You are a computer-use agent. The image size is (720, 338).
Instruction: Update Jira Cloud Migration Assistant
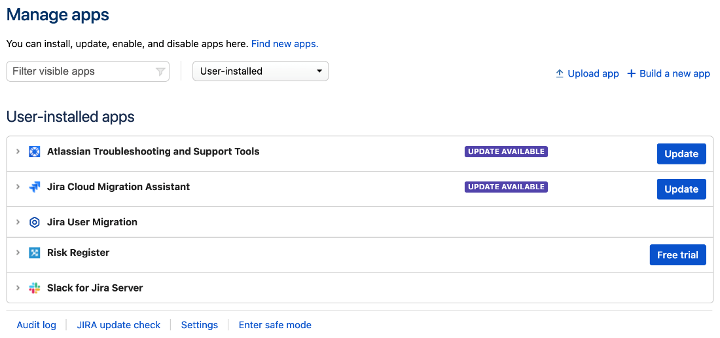point(681,189)
